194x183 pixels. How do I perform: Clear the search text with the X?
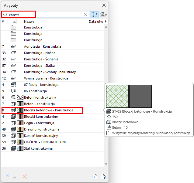[85, 15]
